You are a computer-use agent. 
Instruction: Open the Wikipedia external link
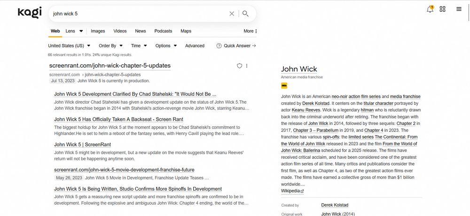click(x=292, y=191)
